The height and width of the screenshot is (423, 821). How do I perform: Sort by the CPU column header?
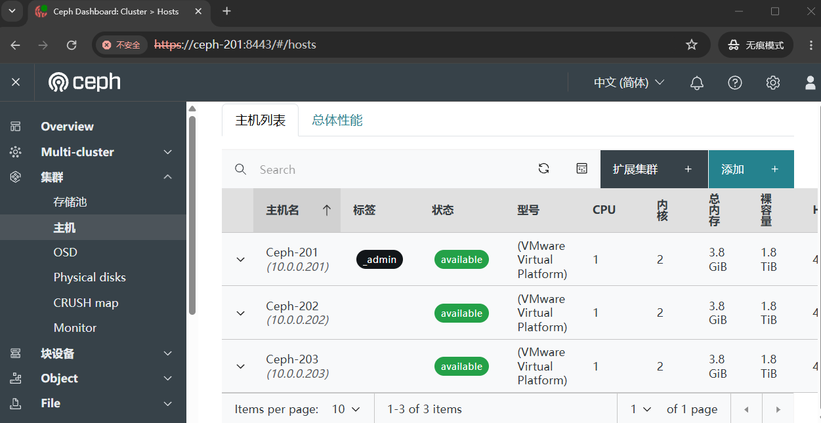(604, 210)
